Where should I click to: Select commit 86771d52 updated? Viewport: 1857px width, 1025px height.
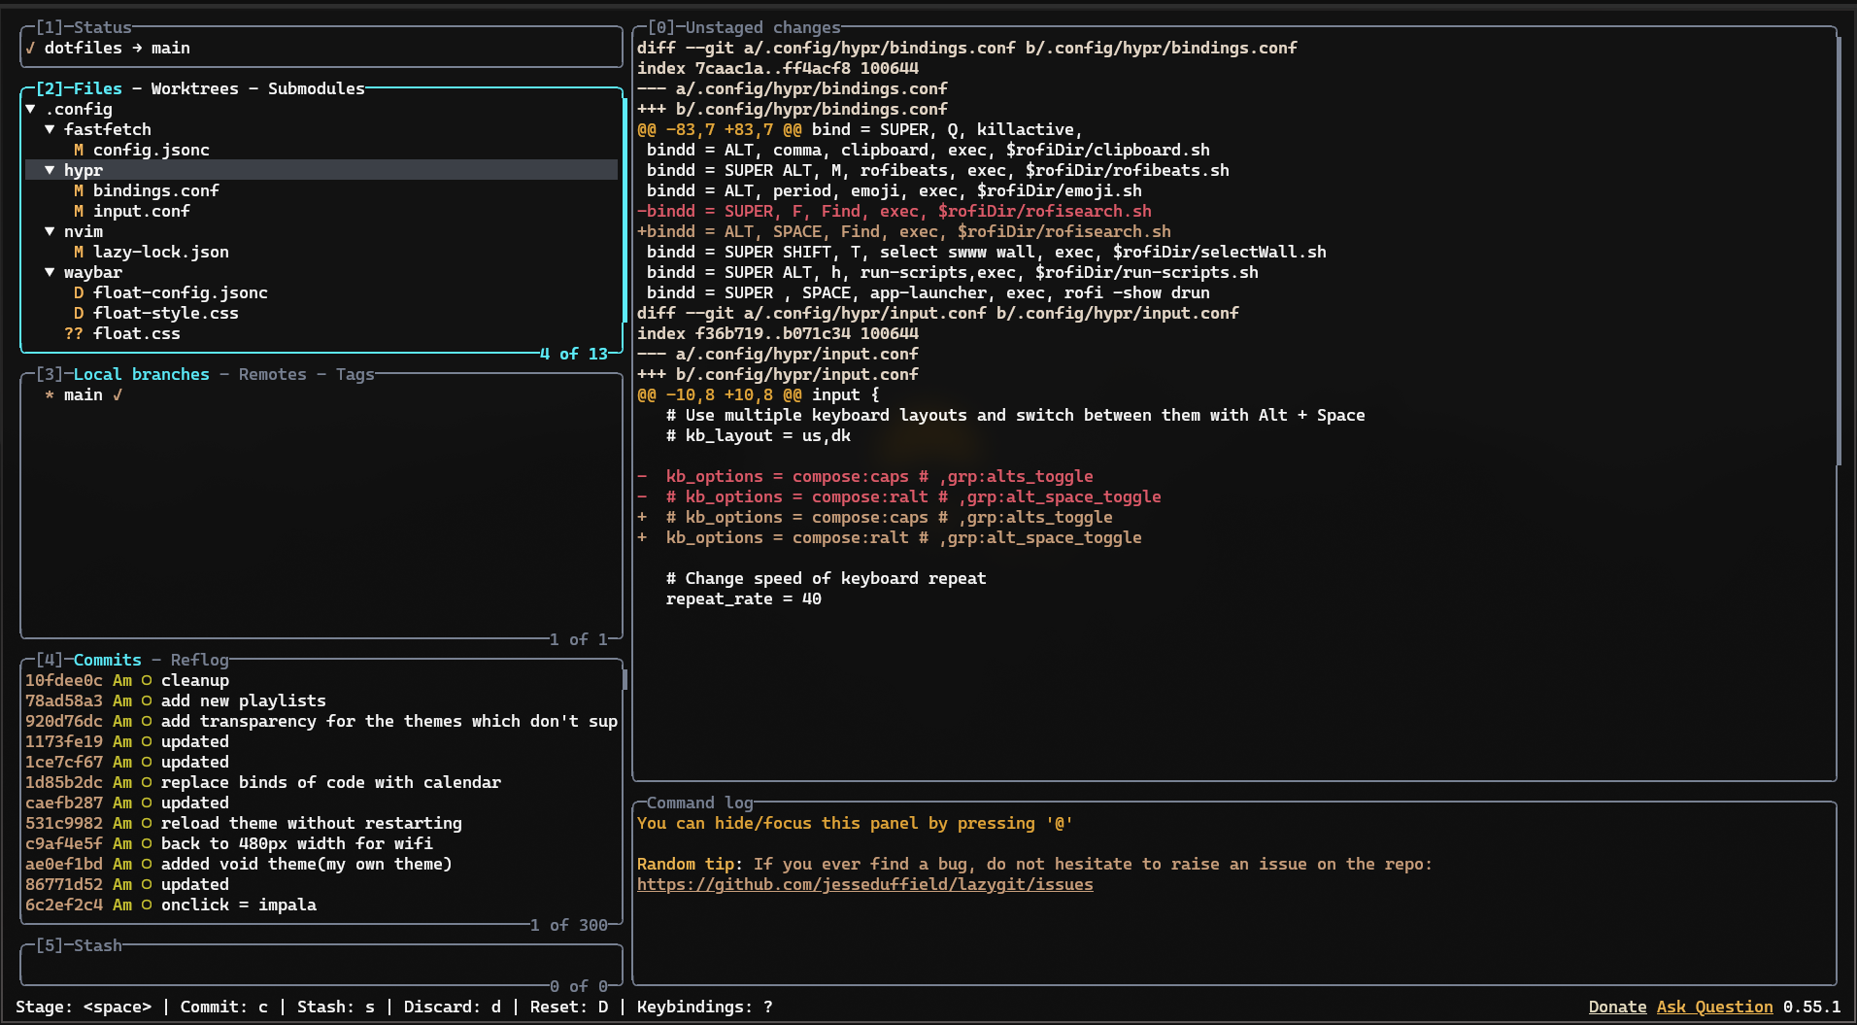coord(321,884)
